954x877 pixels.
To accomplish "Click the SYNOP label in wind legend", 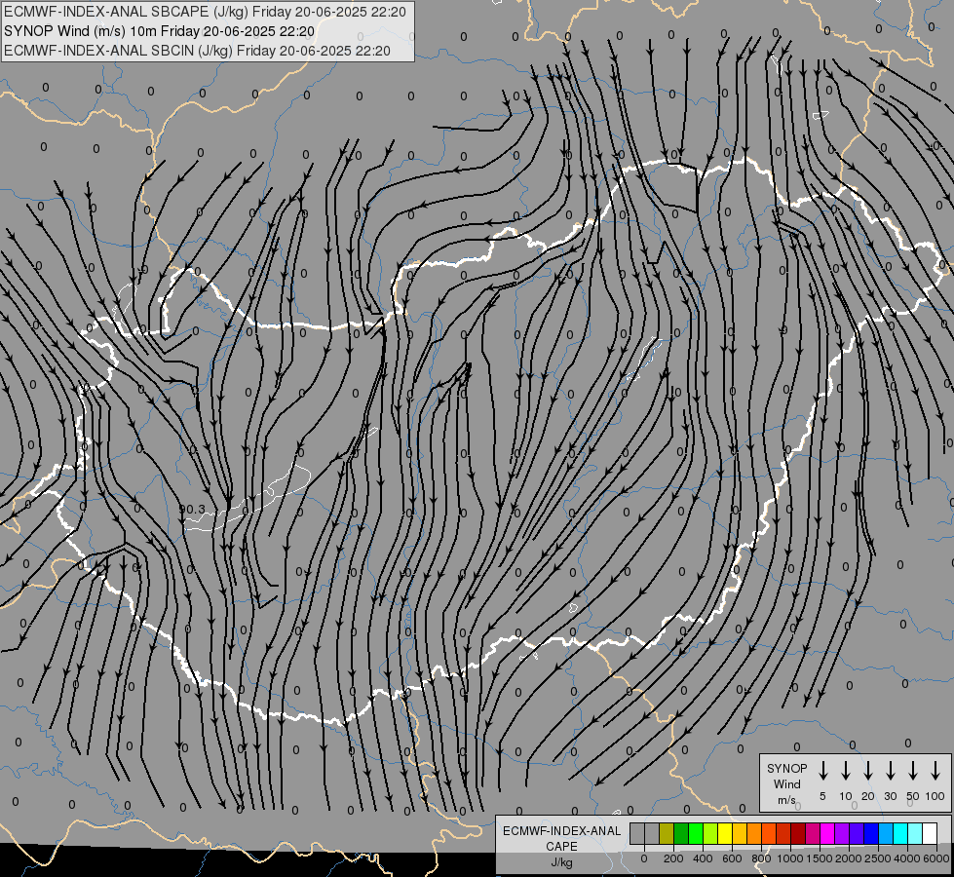I will tap(786, 768).
